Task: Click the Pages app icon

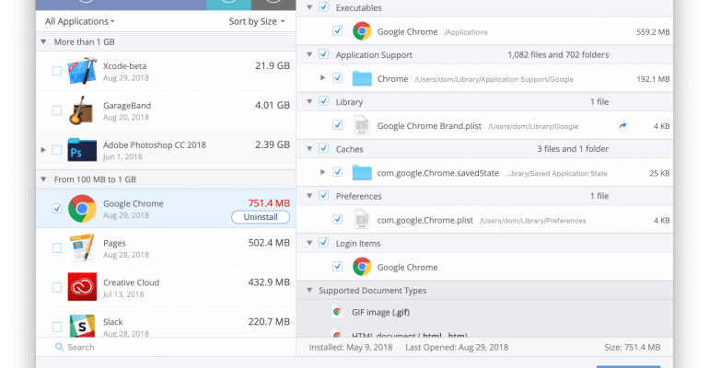Action: (x=82, y=247)
